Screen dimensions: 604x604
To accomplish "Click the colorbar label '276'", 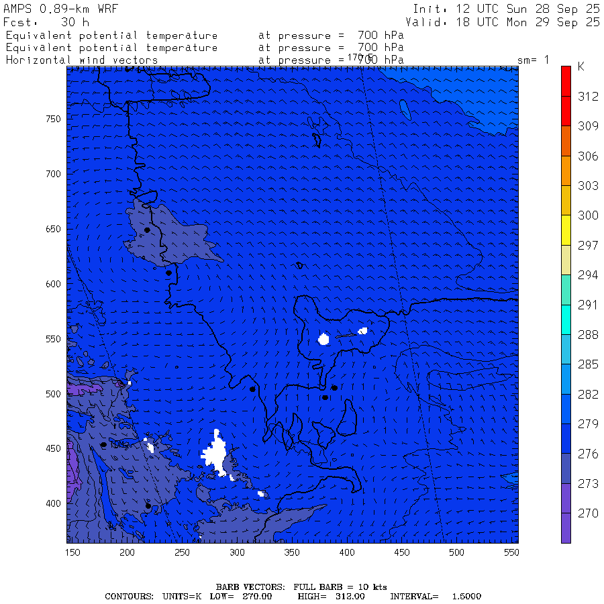I will coord(588,454).
